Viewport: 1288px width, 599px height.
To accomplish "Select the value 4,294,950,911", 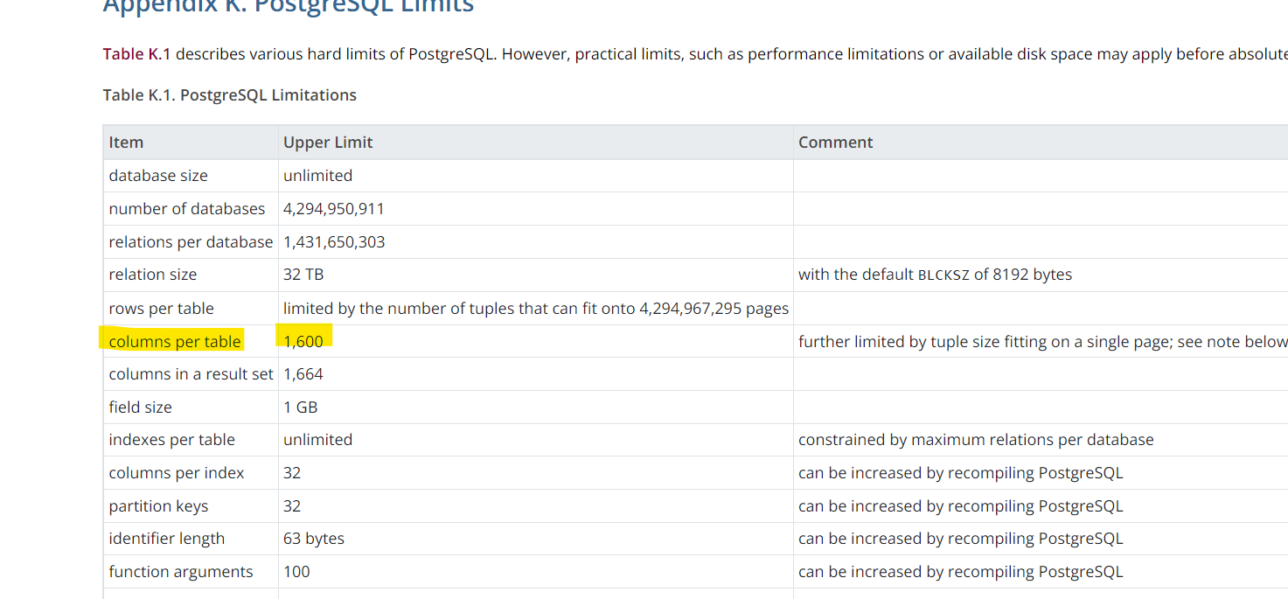I will (334, 209).
